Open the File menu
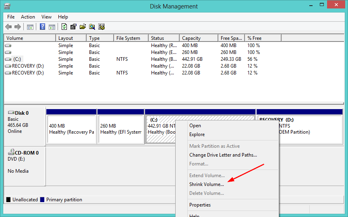This screenshot has height=217, width=348. pos(11,17)
